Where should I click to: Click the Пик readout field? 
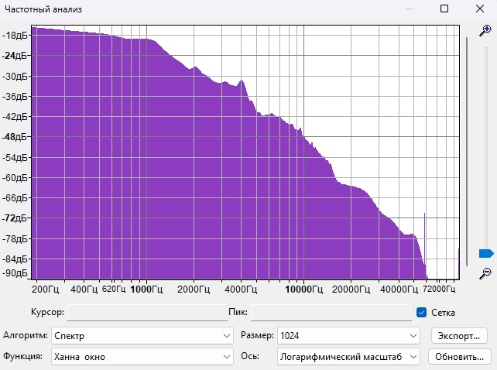pyautogui.click(x=331, y=313)
